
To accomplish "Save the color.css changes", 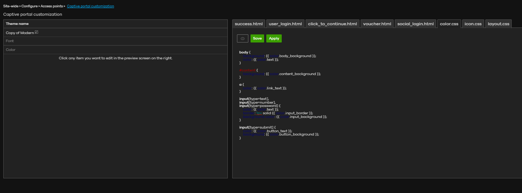I will coord(257,38).
